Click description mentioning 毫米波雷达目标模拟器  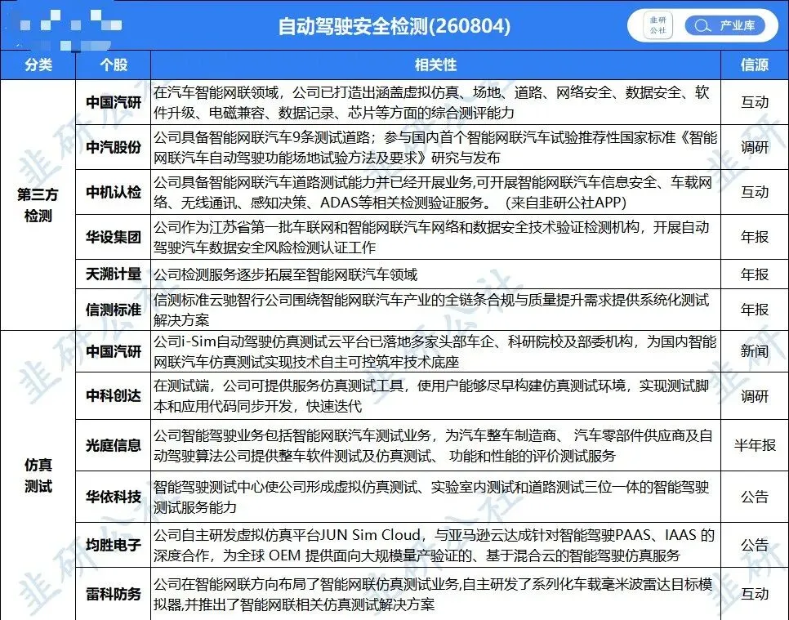433,595
